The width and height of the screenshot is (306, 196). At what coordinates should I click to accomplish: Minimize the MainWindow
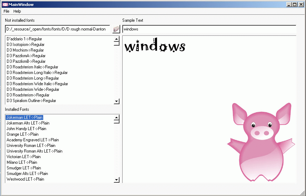click(x=289, y=5)
